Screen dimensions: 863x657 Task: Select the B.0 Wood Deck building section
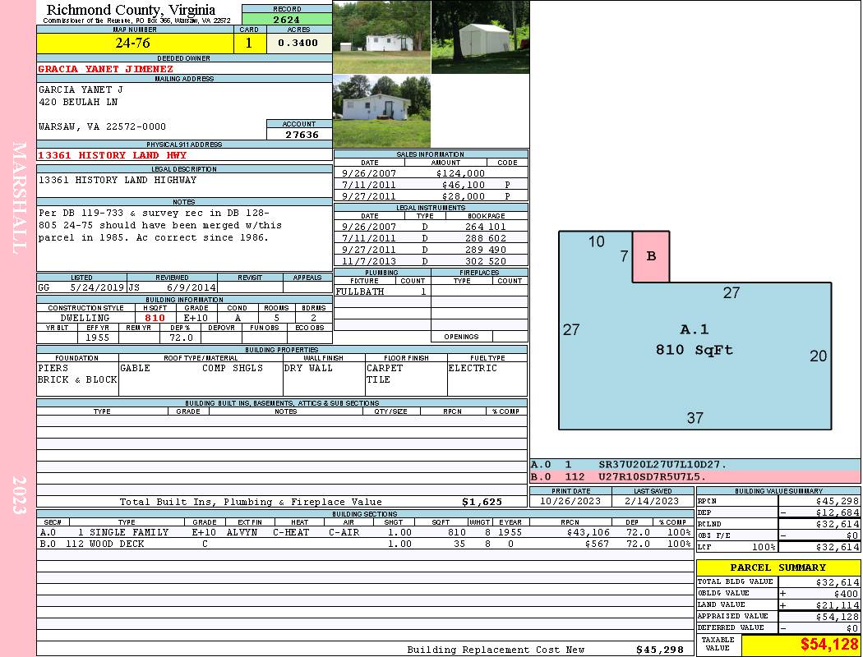[364, 544]
